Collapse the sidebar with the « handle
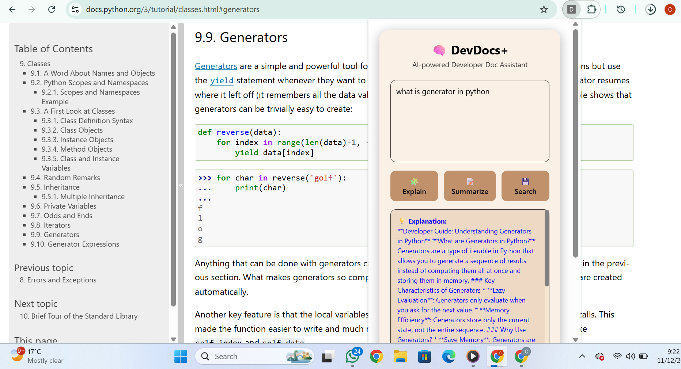Image resolution: width=681 pixels, height=369 pixels. (x=181, y=185)
